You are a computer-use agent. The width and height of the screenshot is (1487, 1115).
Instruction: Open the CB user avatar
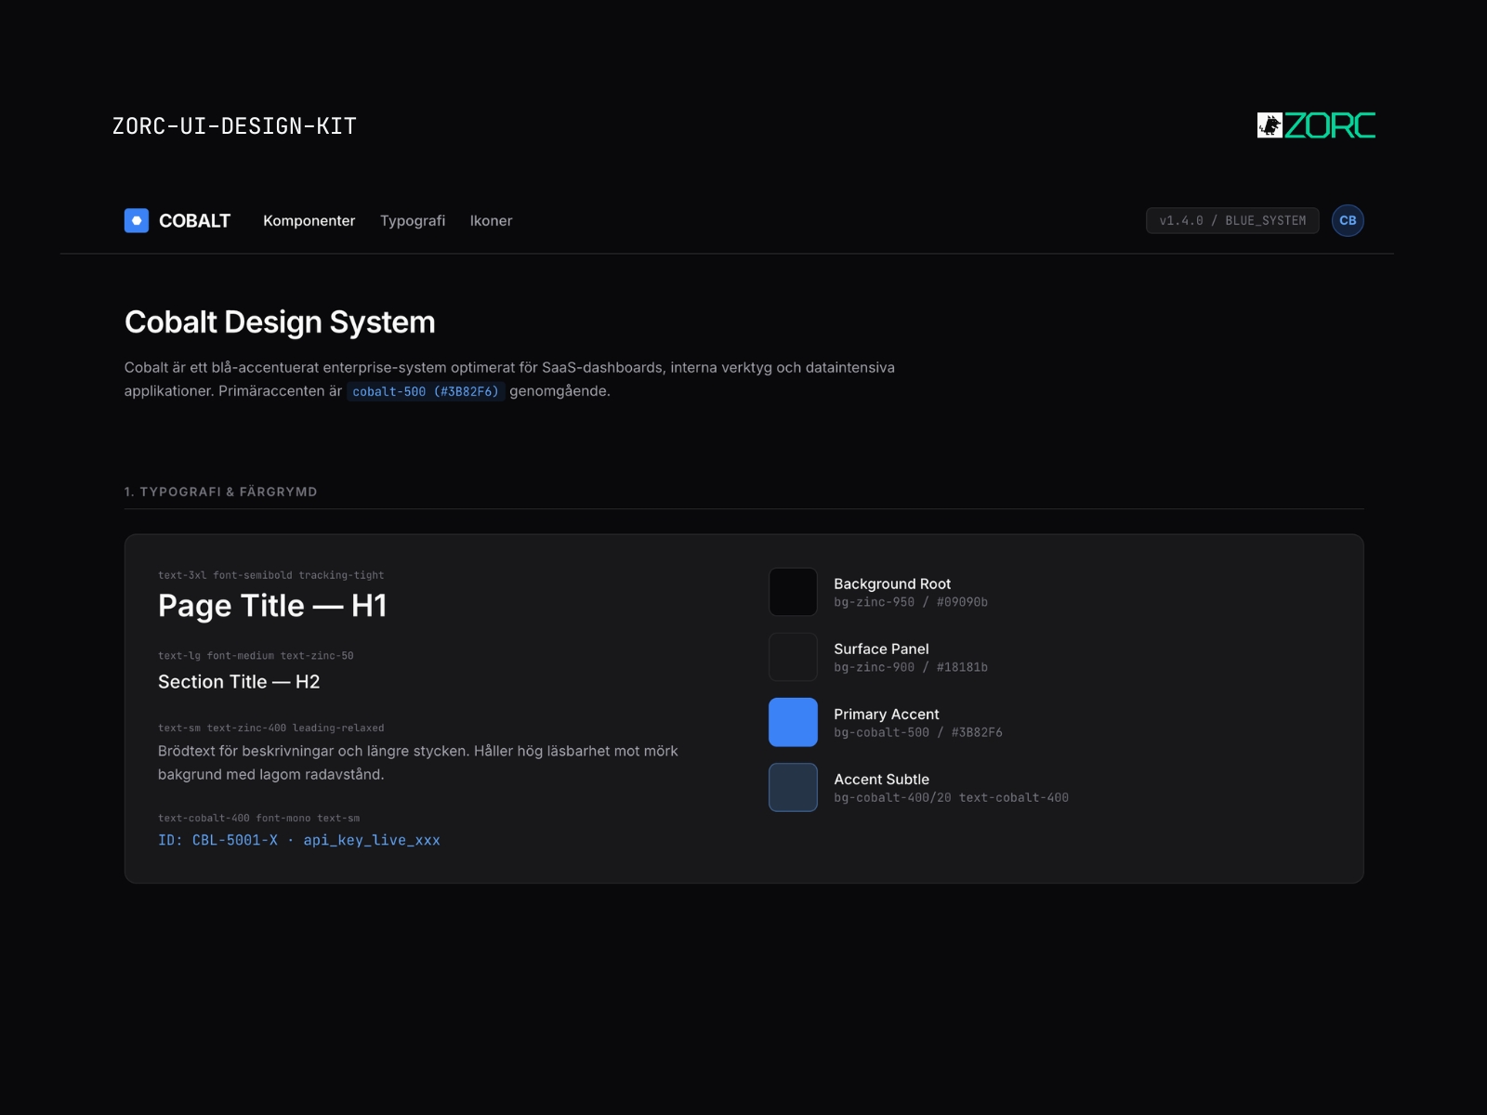coord(1348,220)
